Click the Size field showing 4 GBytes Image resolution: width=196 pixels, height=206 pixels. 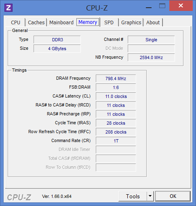[57, 49]
